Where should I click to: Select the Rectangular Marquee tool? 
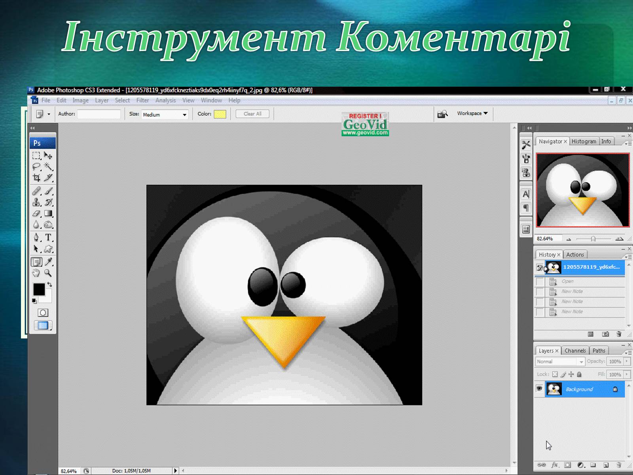coord(36,156)
